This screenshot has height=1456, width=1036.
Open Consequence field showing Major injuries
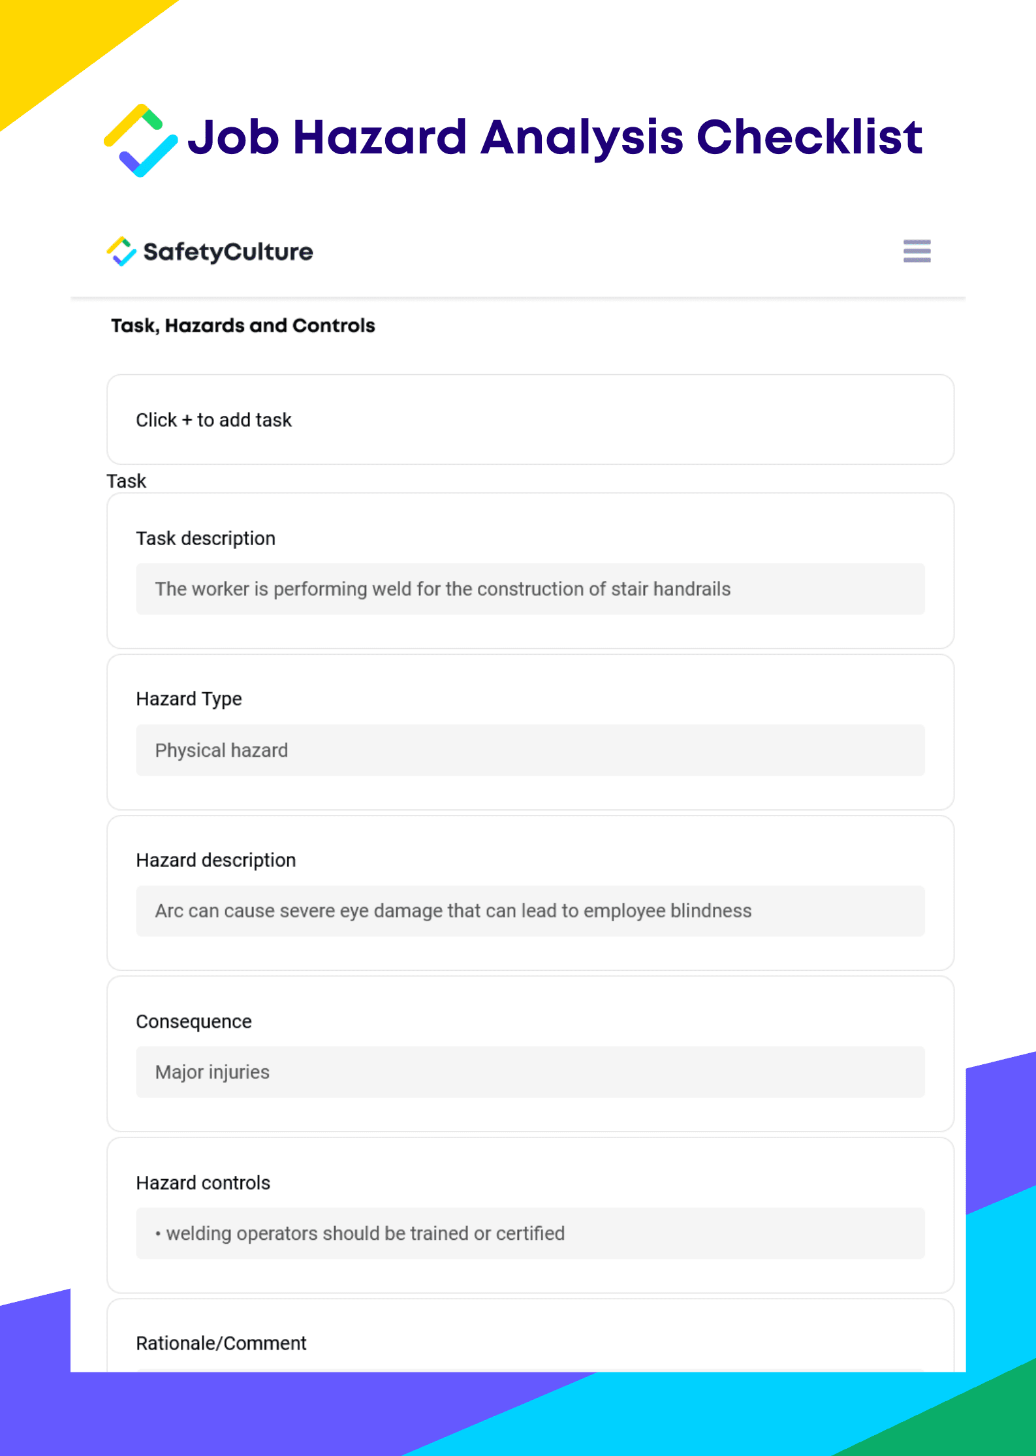[529, 1072]
